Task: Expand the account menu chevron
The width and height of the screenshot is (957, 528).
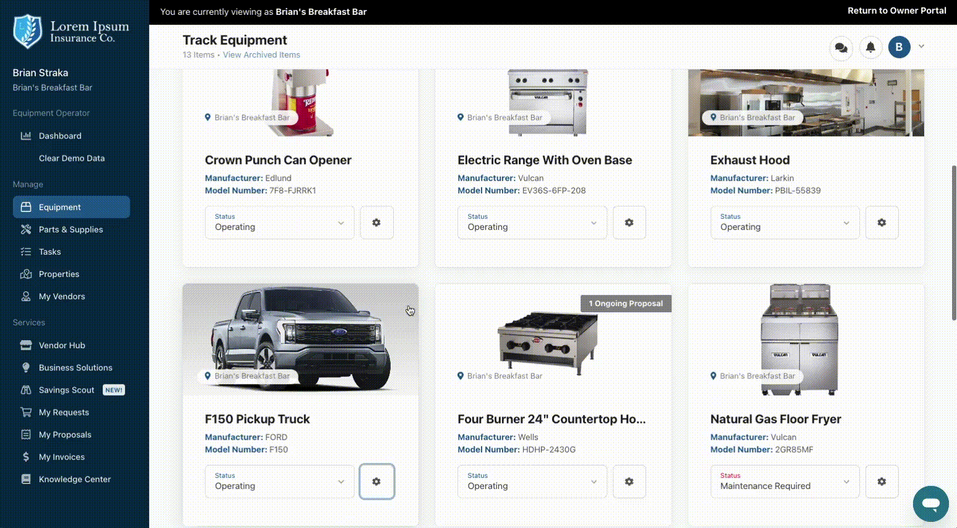Action: point(921,46)
